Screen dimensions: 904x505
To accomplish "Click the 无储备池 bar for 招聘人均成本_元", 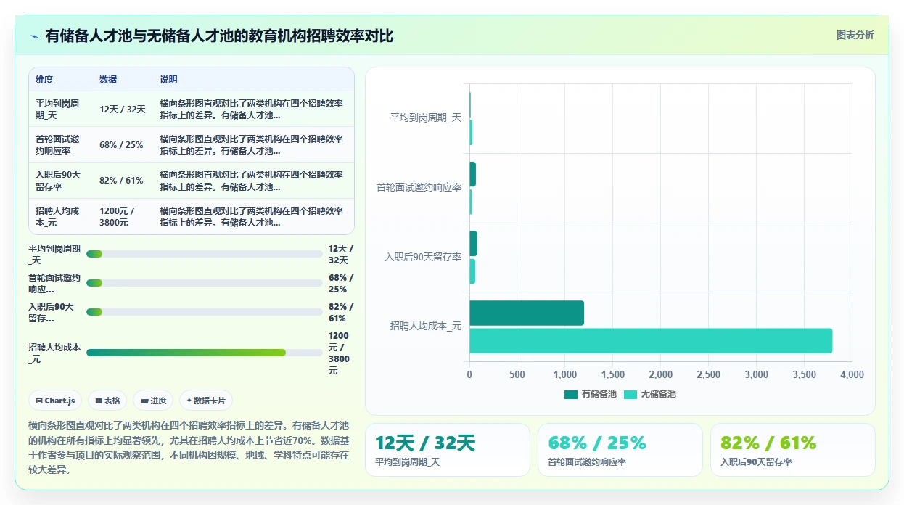I will (x=651, y=341).
